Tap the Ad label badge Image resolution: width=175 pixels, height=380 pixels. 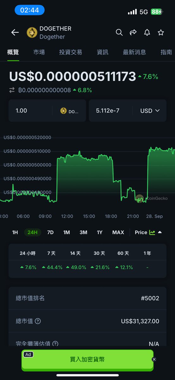[x=28, y=355]
